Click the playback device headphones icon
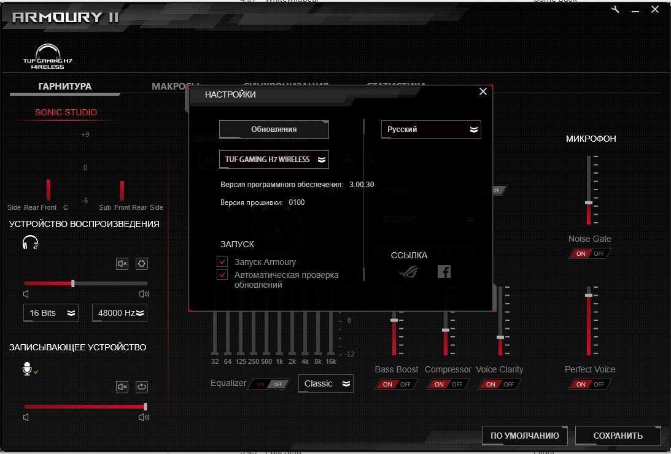This screenshot has width=671, height=454. click(30, 243)
